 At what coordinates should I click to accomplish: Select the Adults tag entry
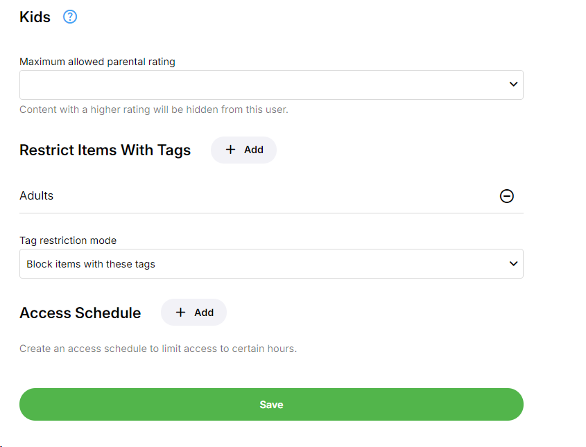click(37, 196)
